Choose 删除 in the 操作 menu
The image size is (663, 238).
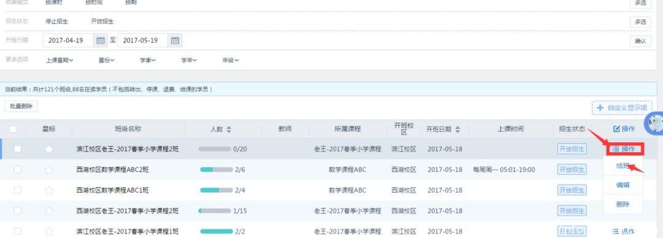[x=623, y=204]
